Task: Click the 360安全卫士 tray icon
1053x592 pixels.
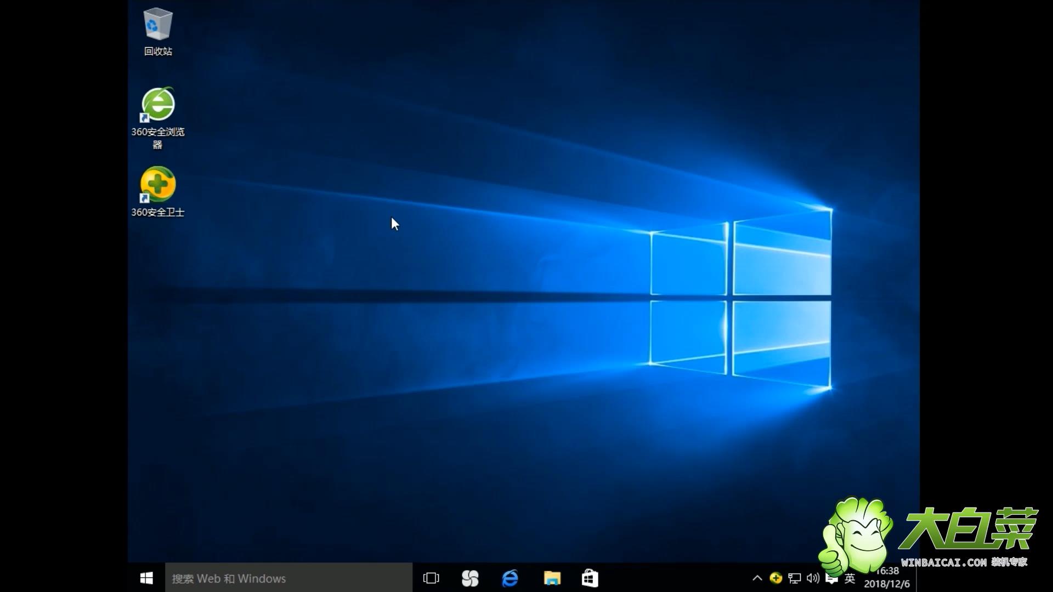Action: click(x=775, y=578)
